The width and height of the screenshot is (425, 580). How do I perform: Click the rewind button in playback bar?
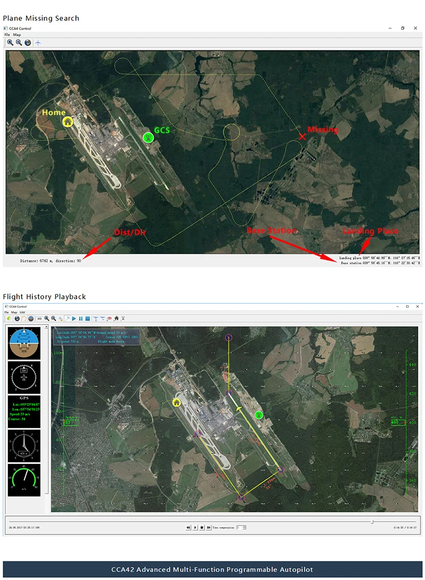click(189, 527)
